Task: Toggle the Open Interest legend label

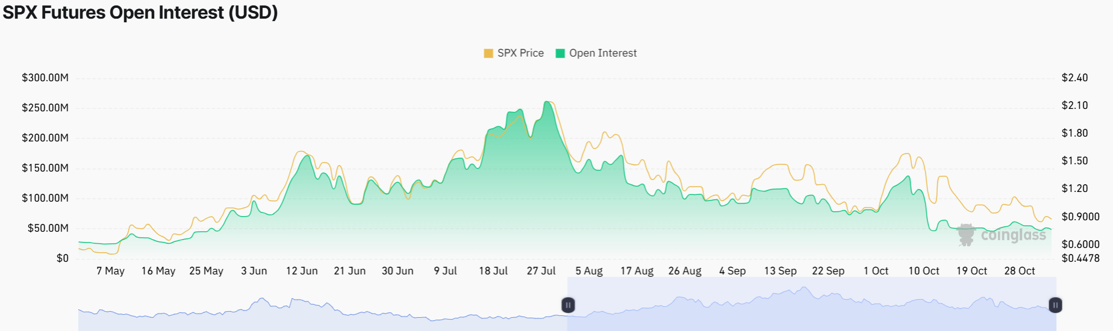Action: (x=603, y=53)
